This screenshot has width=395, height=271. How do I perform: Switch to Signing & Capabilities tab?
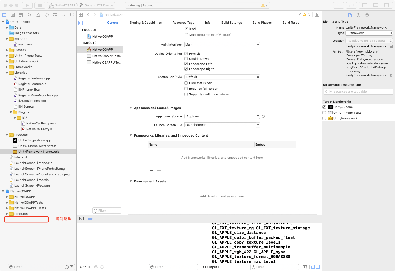pos(146,23)
